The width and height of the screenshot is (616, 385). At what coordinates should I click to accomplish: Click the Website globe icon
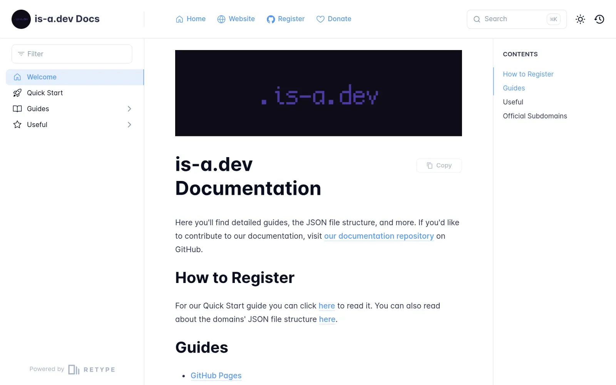[x=221, y=19]
